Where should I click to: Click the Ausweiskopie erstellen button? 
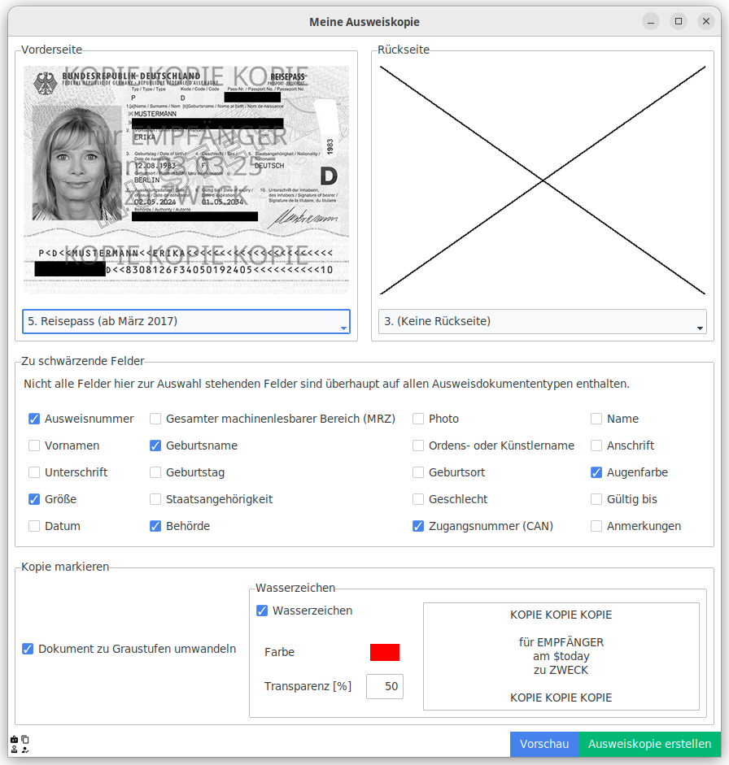click(x=651, y=744)
